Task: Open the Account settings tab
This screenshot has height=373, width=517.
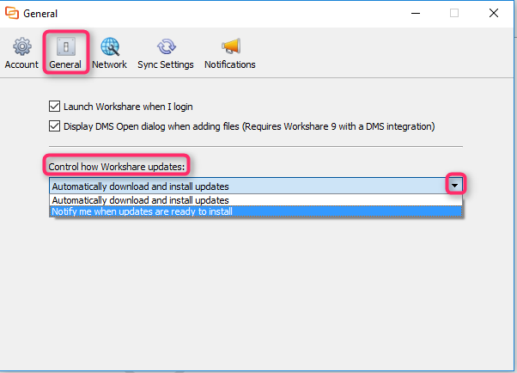Action: tap(21, 53)
